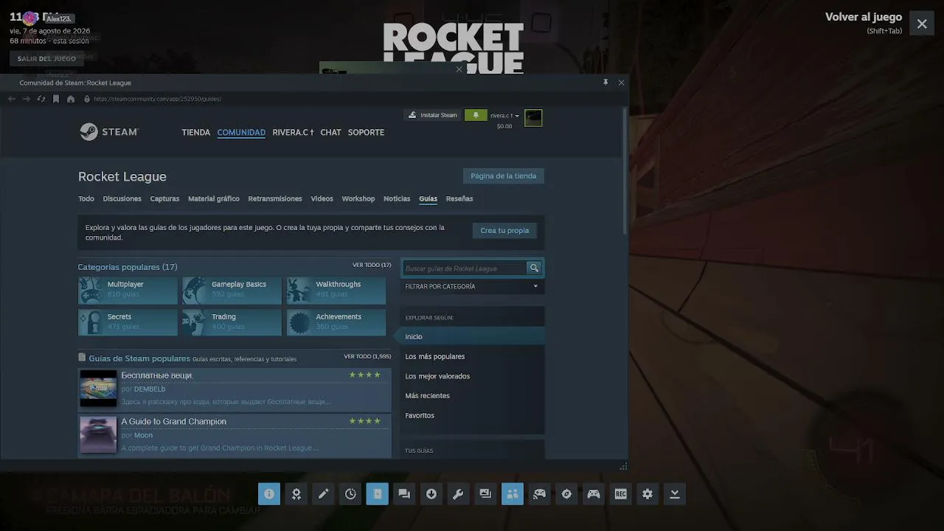
Task: Click SALIR DEL JUEGO button
Action: point(46,58)
